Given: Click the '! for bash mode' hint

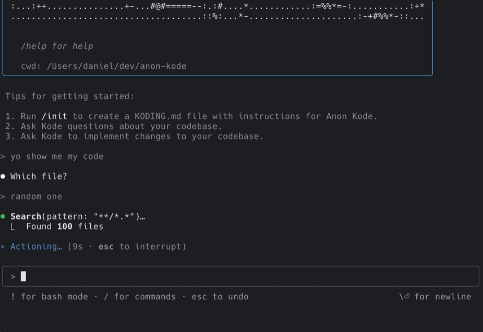Looking at the screenshot, I should [x=49, y=297].
